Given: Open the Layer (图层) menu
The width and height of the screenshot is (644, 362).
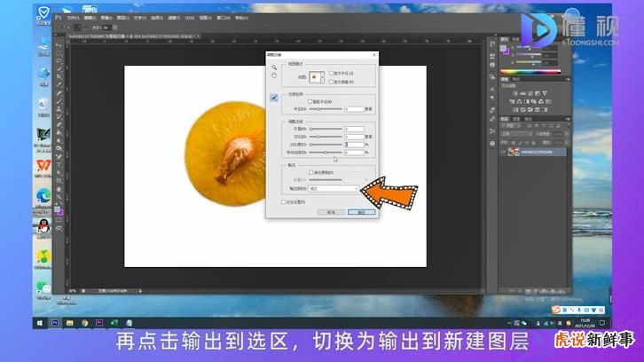Looking at the screenshot, I should pyautogui.click(x=122, y=18).
